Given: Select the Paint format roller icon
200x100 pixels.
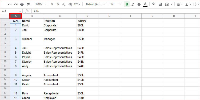Looking at the screenshot, I should coord(28,4).
